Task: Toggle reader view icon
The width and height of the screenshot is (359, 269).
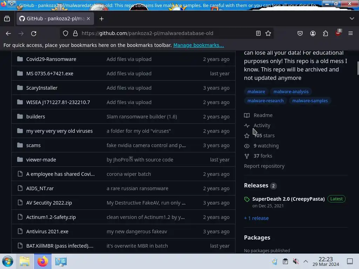Action: [258, 33]
